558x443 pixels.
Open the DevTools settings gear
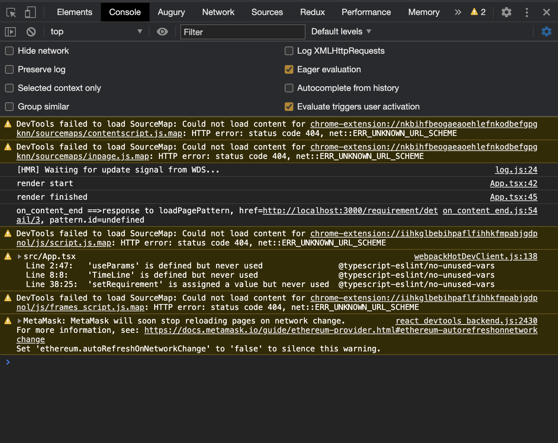(506, 12)
